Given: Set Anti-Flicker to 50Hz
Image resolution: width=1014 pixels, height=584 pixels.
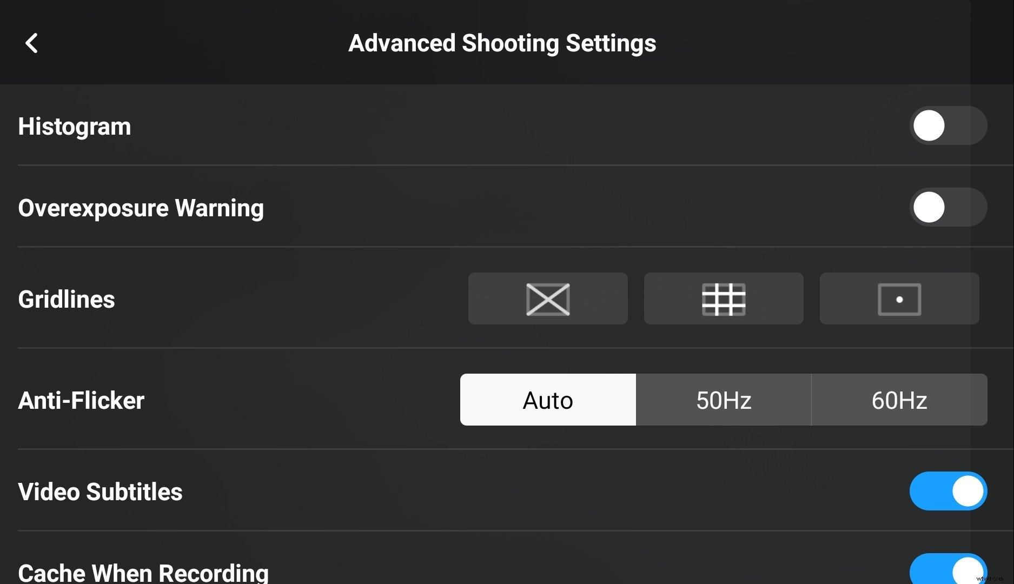Looking at the screenshot, I should coord(723,400).
